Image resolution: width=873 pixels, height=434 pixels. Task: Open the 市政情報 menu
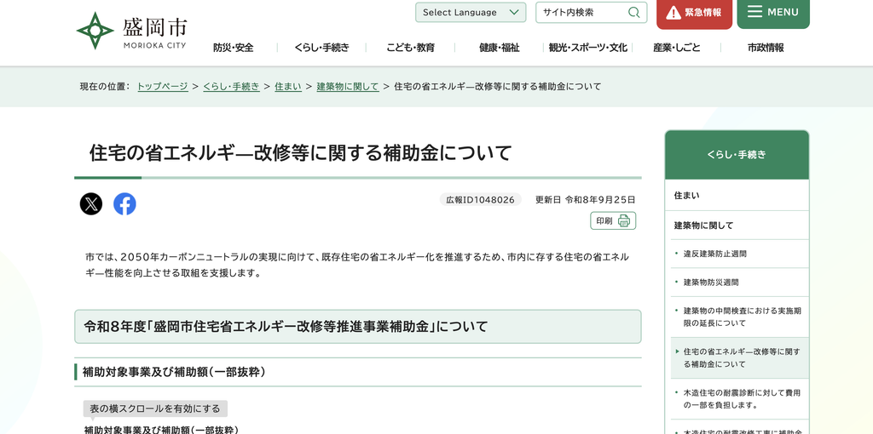(766, 48)
